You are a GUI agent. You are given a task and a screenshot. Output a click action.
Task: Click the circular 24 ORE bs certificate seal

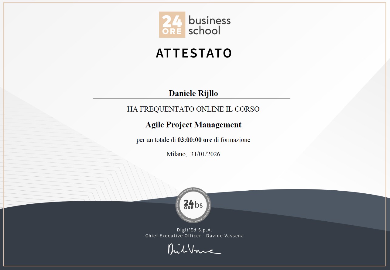[x=193, y=205]
